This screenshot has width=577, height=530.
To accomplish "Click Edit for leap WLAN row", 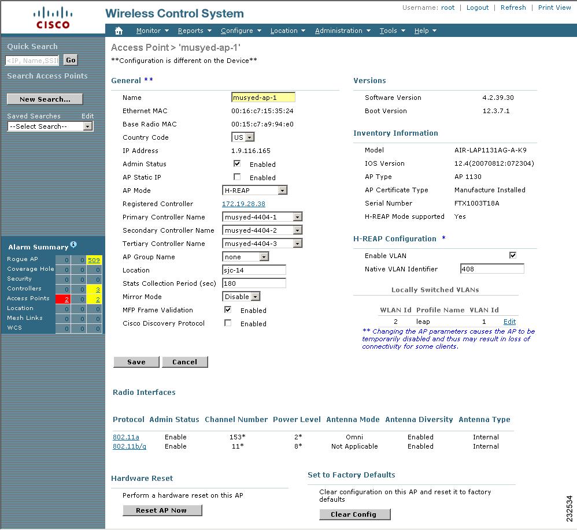I will point(510,322).
